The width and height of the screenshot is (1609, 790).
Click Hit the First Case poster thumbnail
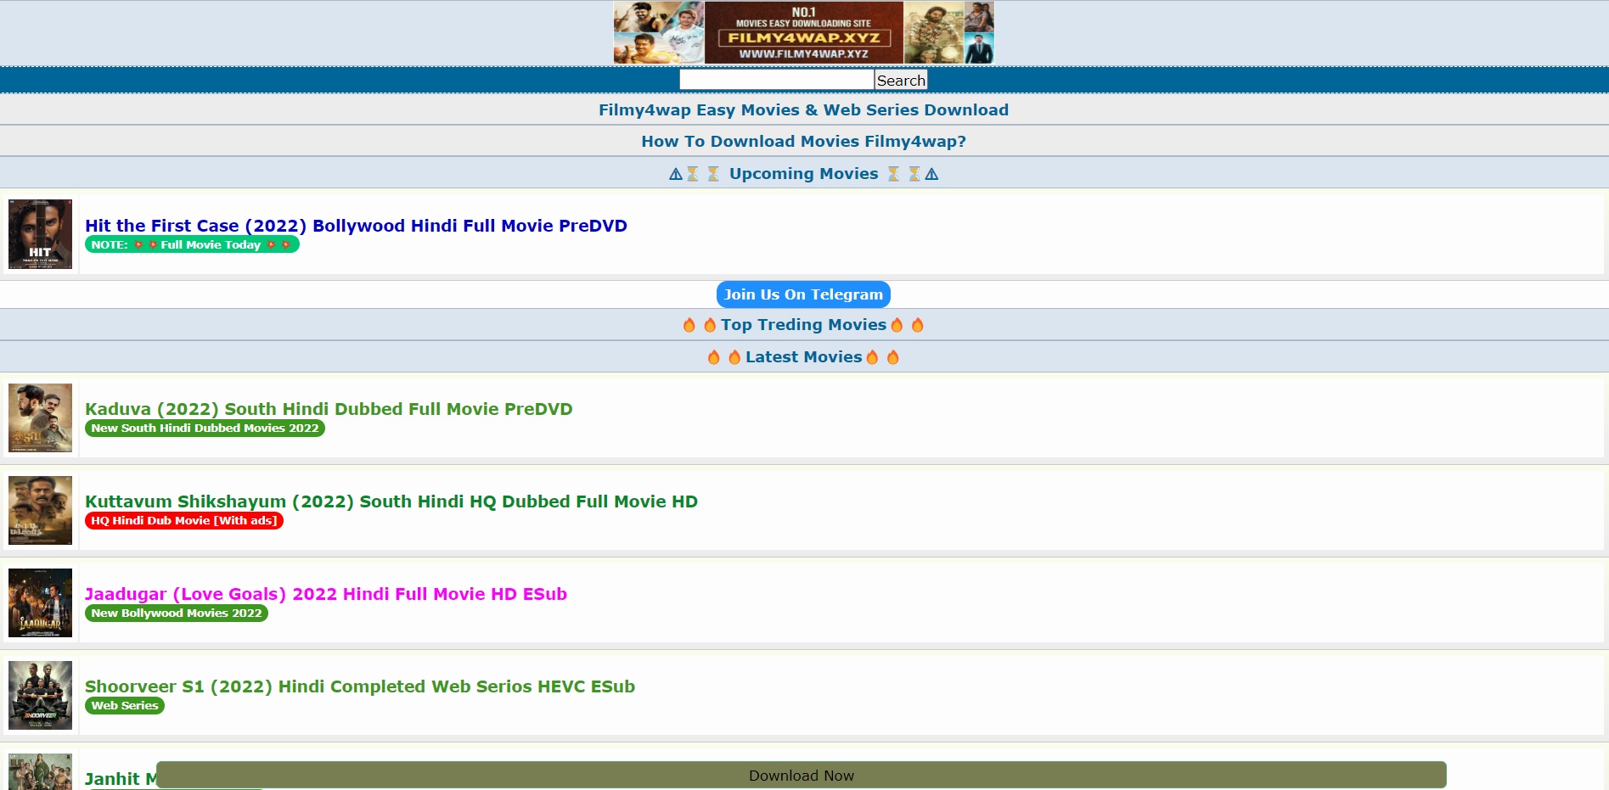[40, 234]
